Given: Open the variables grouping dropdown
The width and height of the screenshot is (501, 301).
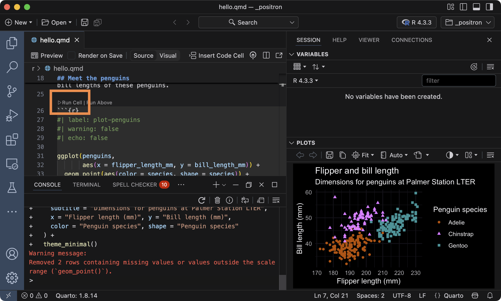Looking at the screenshot, I should pos(300,67).
